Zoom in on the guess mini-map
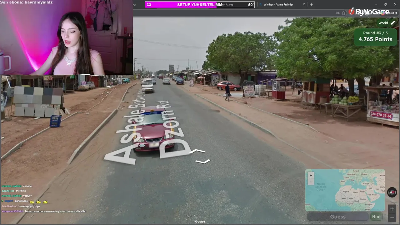Viewport: 400px width, 225px height. pyautogui.click(x=311, y=175)
